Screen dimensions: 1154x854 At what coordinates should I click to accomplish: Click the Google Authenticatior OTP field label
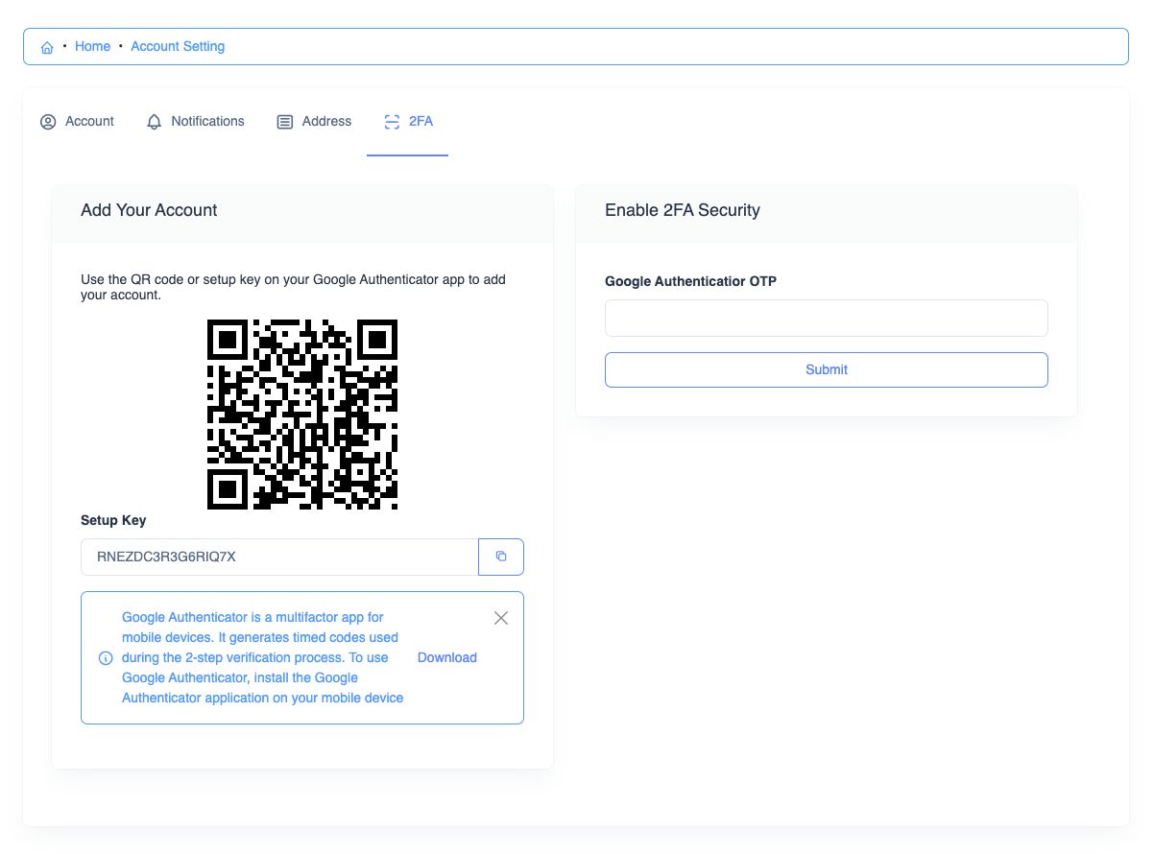(x=690, y=281)
